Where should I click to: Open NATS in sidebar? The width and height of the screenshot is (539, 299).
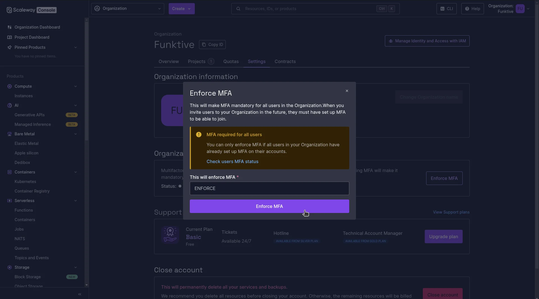(20, 239)
